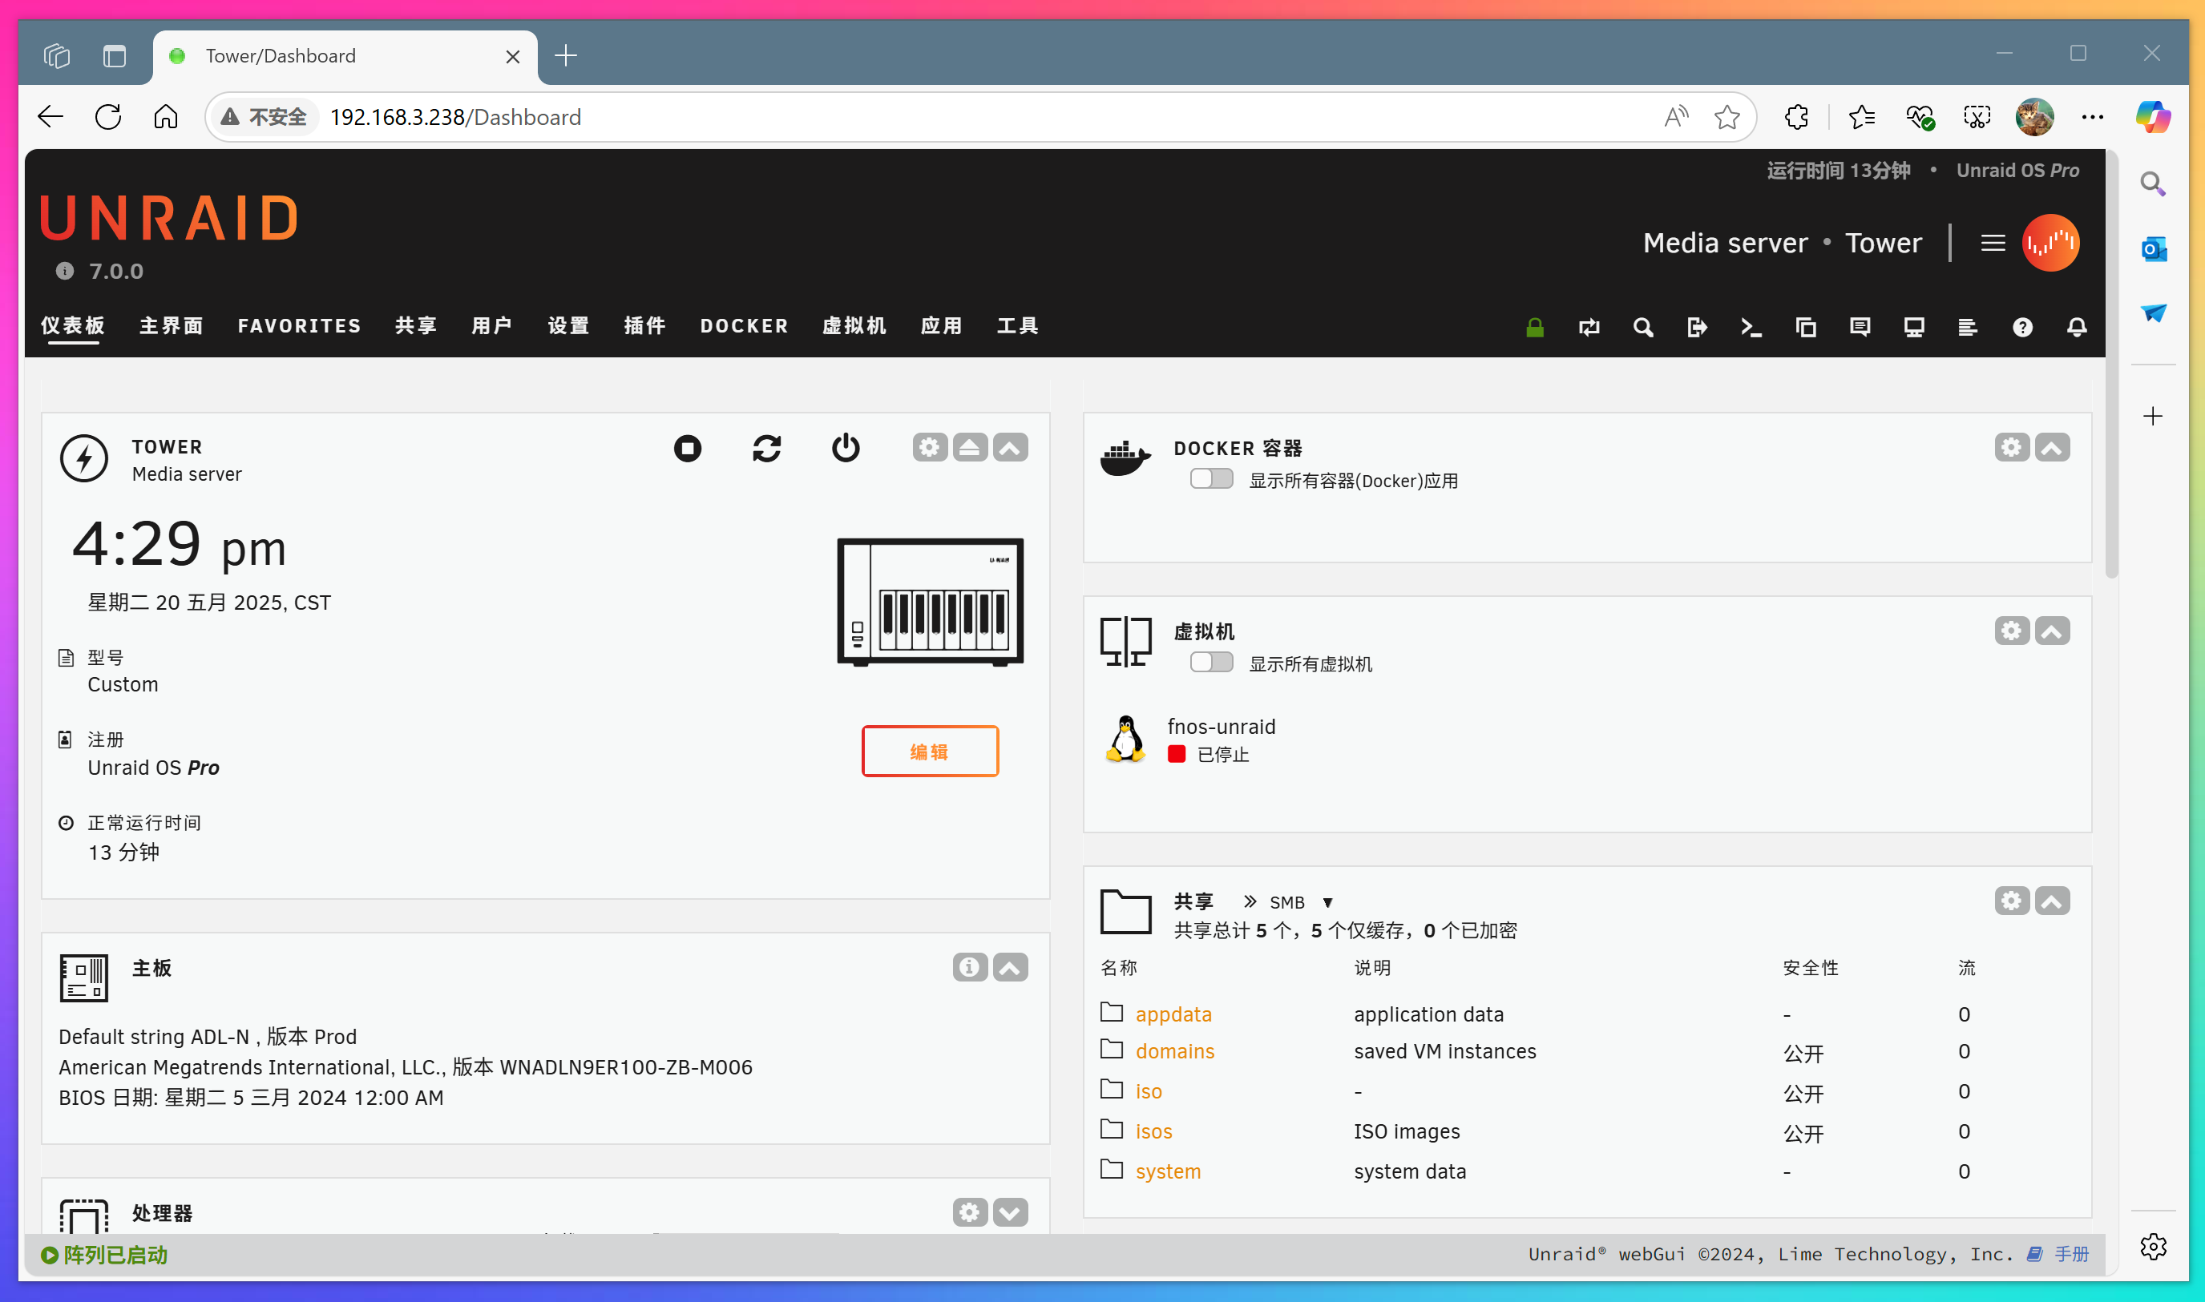Open the 虚拟机 menu item
The image size is (2205, 1302).
[x=854, y=325]
